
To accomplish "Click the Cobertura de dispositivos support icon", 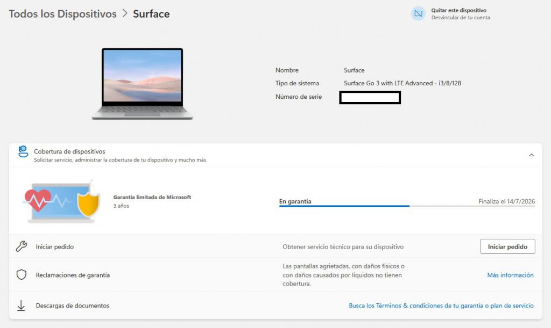I will [23, 151].
